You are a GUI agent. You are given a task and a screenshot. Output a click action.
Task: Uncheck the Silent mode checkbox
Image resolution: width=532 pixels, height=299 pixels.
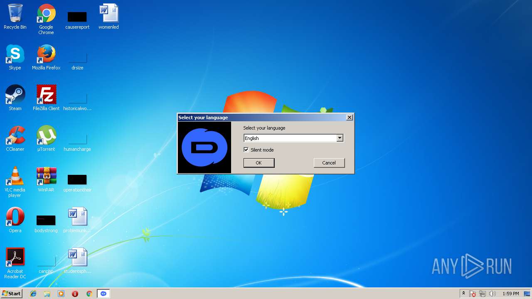coord(246,149)
